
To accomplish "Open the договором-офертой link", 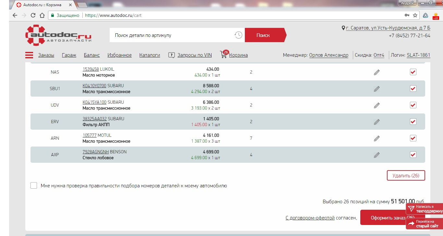I will pos(310,218).
